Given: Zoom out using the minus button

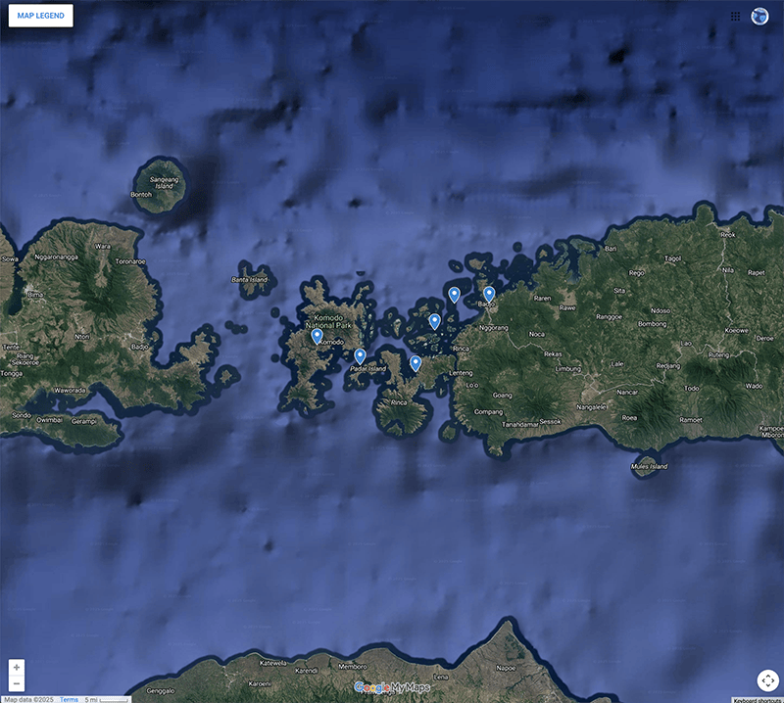Looking at the screenshot, I should coord(17,682).
